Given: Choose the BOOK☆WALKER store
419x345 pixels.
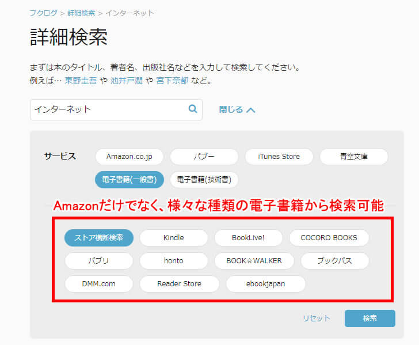Looking at the screenshot, I should coord(254,261).
